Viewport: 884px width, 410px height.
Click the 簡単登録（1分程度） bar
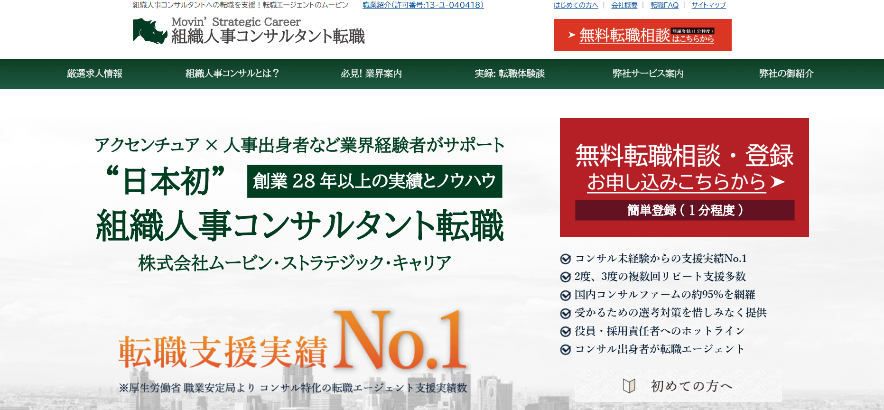pos(685,210)
